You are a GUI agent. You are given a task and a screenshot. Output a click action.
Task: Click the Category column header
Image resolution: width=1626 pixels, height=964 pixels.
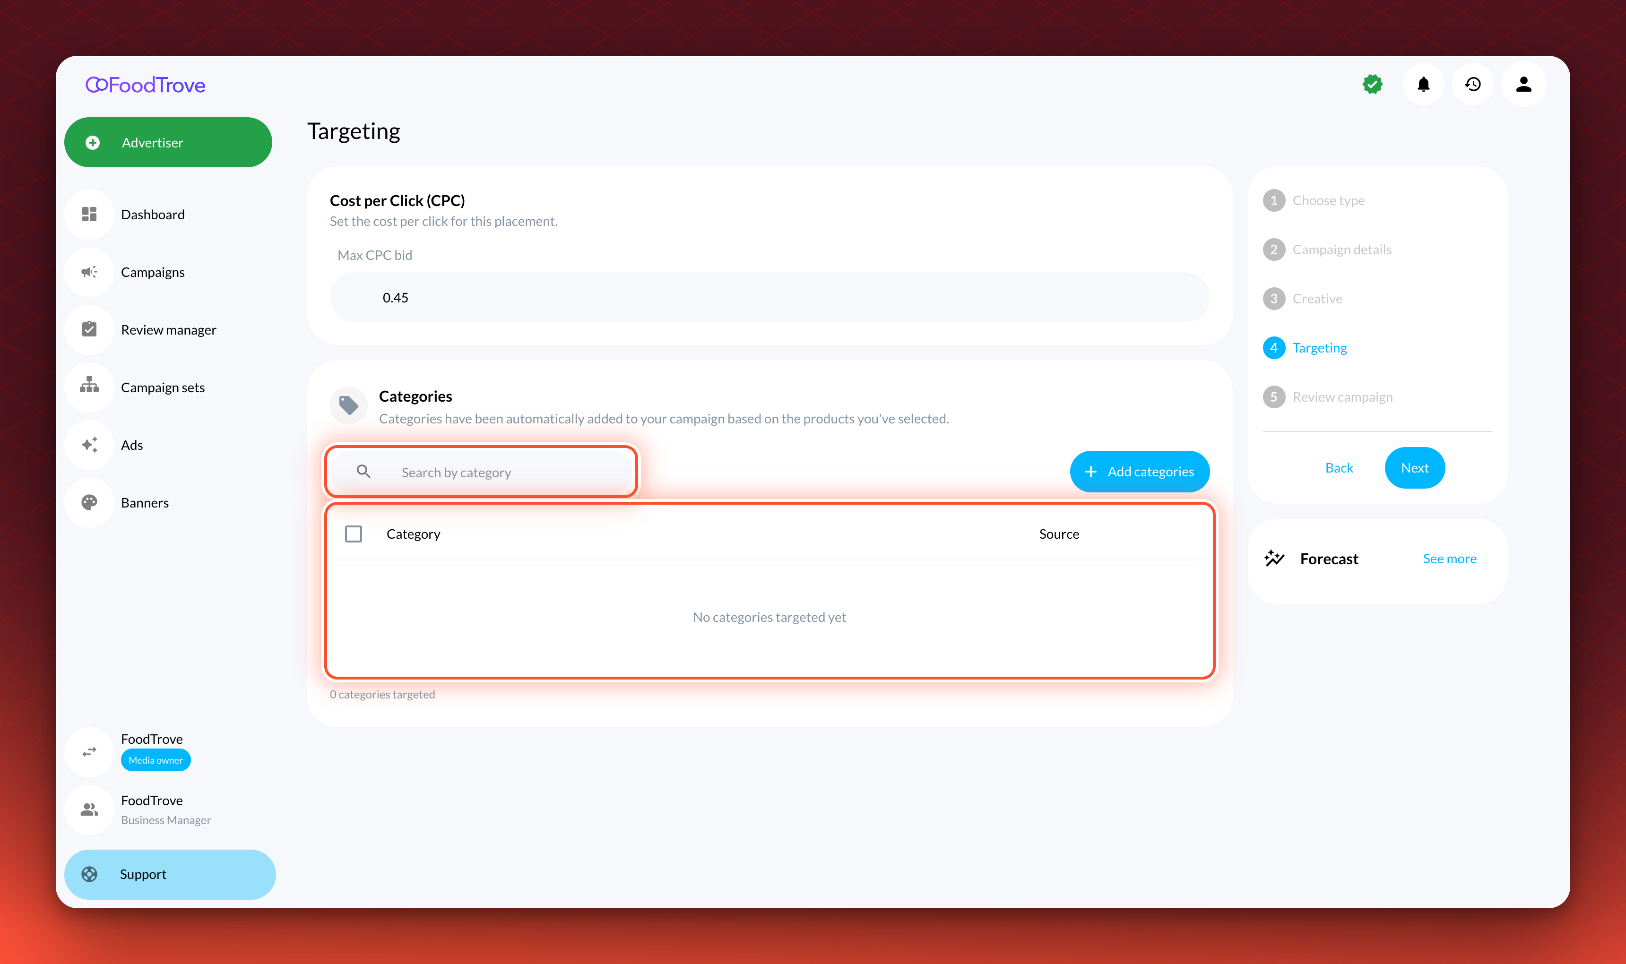coord(413,534)
